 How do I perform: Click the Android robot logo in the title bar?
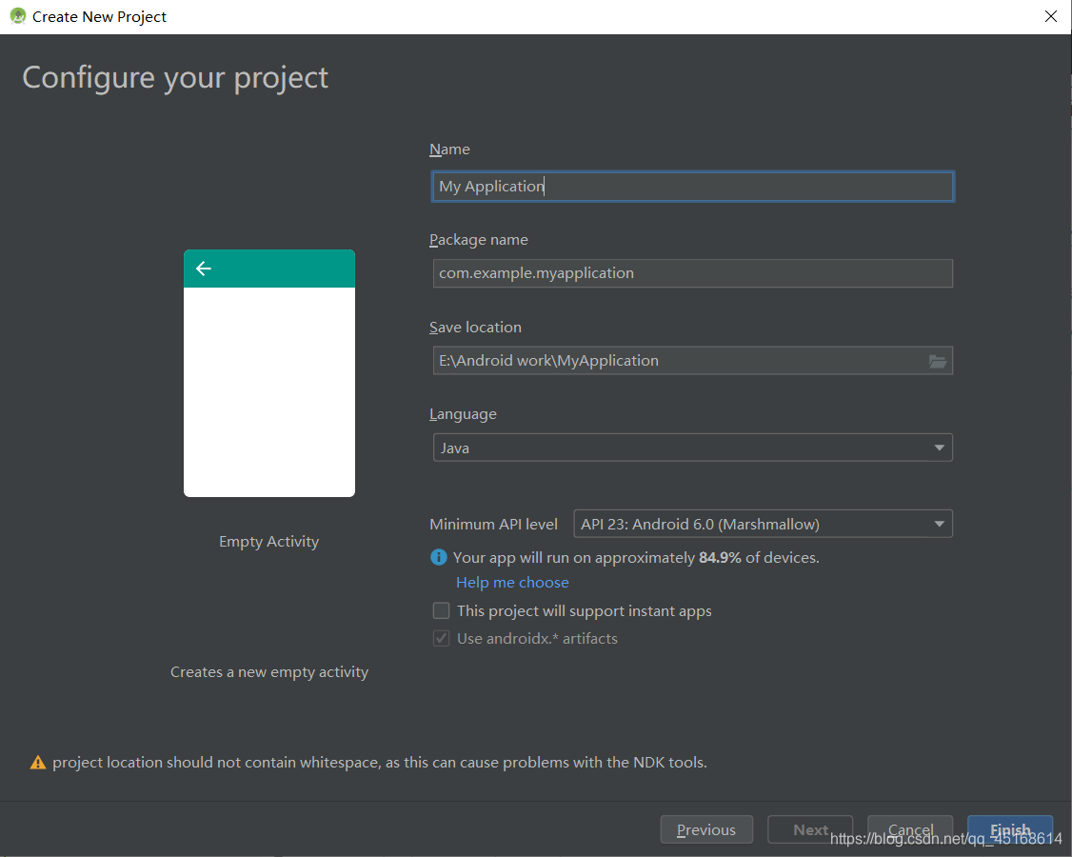[x=17, y=16]
